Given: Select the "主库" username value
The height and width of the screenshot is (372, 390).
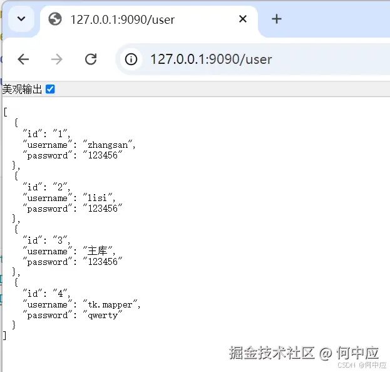Looking at the screenshot, I should pos(98,251).
